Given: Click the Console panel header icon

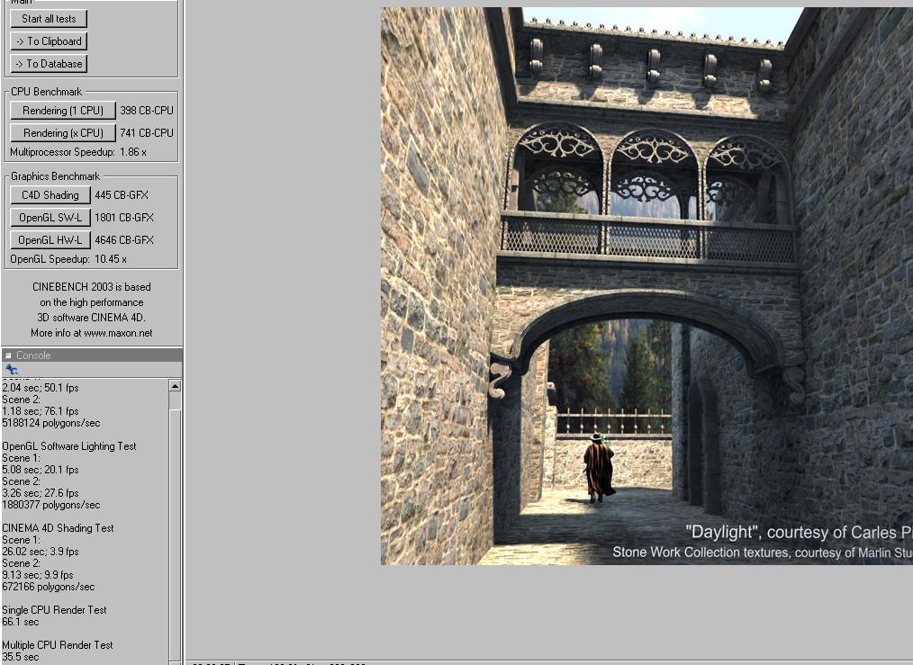Looking at the screenshot, I should pos(8,355).
